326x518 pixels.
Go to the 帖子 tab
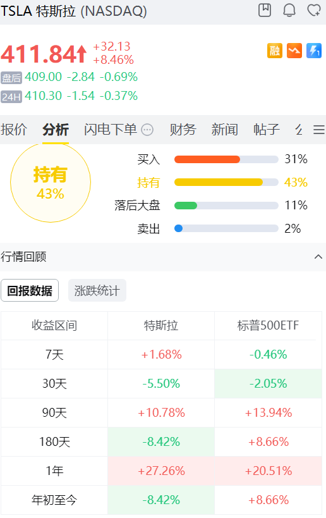267,130
